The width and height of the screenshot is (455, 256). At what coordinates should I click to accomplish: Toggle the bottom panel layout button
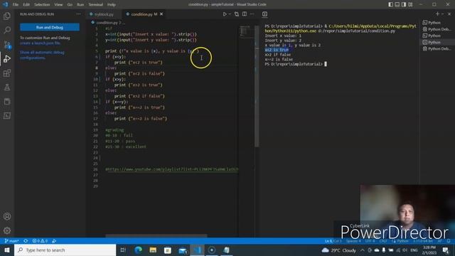[397, 4]
